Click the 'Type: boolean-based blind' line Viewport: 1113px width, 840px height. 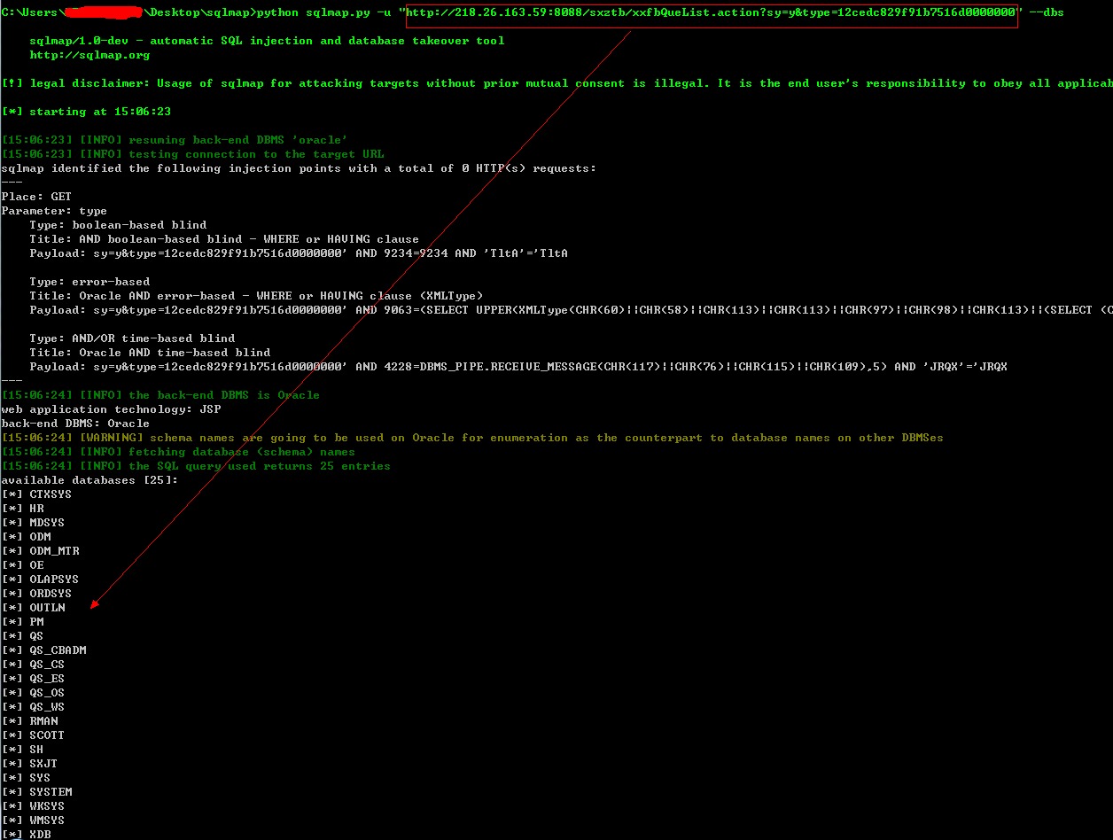tap(118, 225)
